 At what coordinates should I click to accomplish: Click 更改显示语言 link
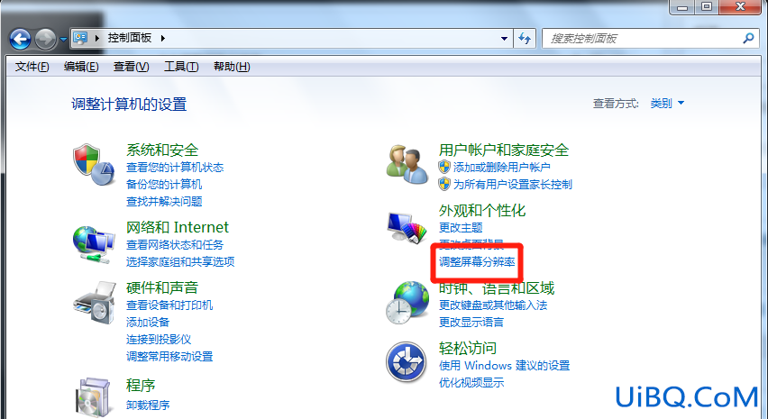click(x=471, y=323)
